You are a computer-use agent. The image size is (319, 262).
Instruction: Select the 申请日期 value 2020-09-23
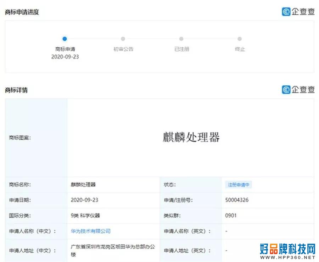coord(84,200)
